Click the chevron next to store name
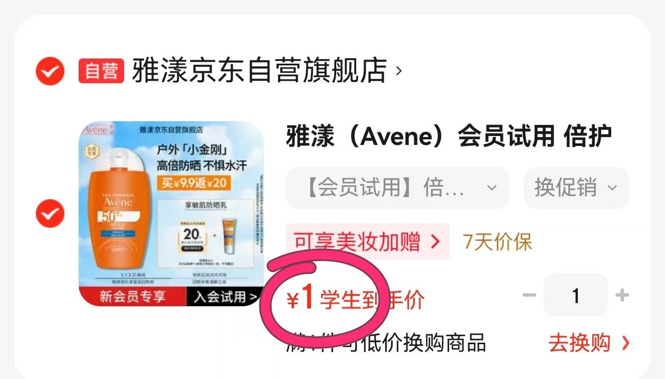Screen dimensions: 665x379 click(399, 71)
